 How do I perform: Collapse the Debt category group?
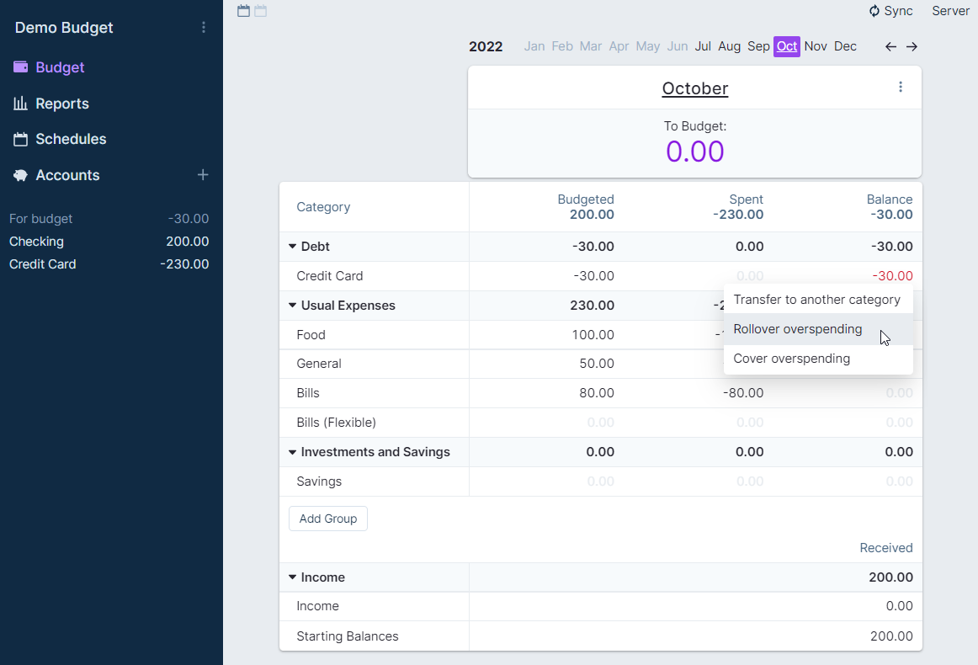[x=293, y=247]
